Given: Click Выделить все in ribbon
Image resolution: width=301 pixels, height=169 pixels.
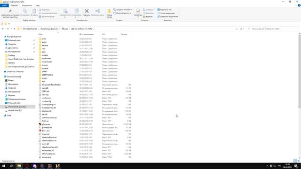Looking at the screenshot, I should pyautogui.click(x=165, y=9).
